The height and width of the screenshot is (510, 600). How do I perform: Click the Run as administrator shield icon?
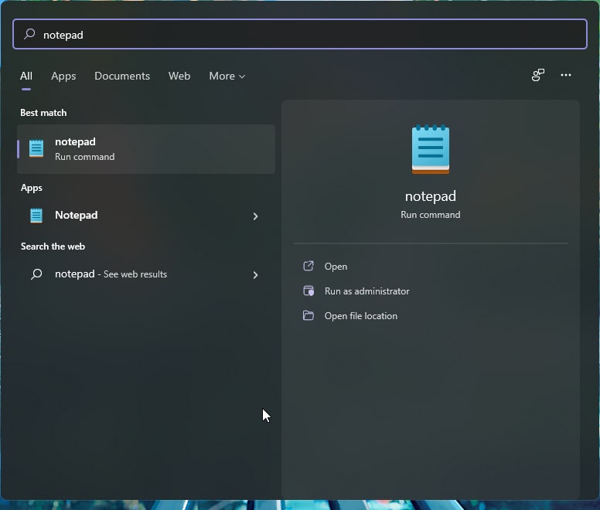pyautogui.click(x=309, y=291)
